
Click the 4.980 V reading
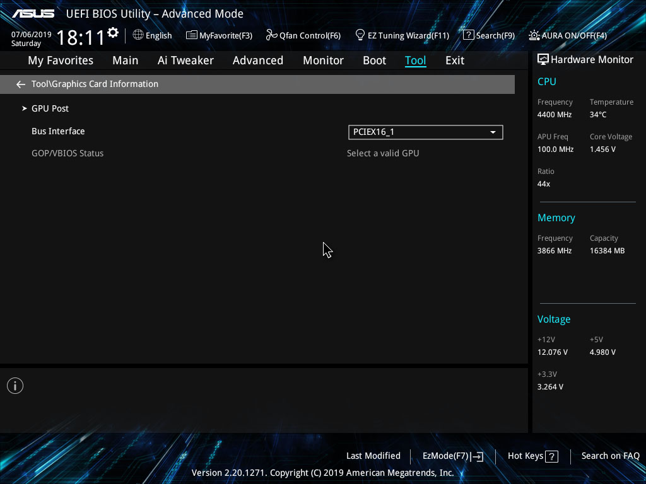pos(602,352)
